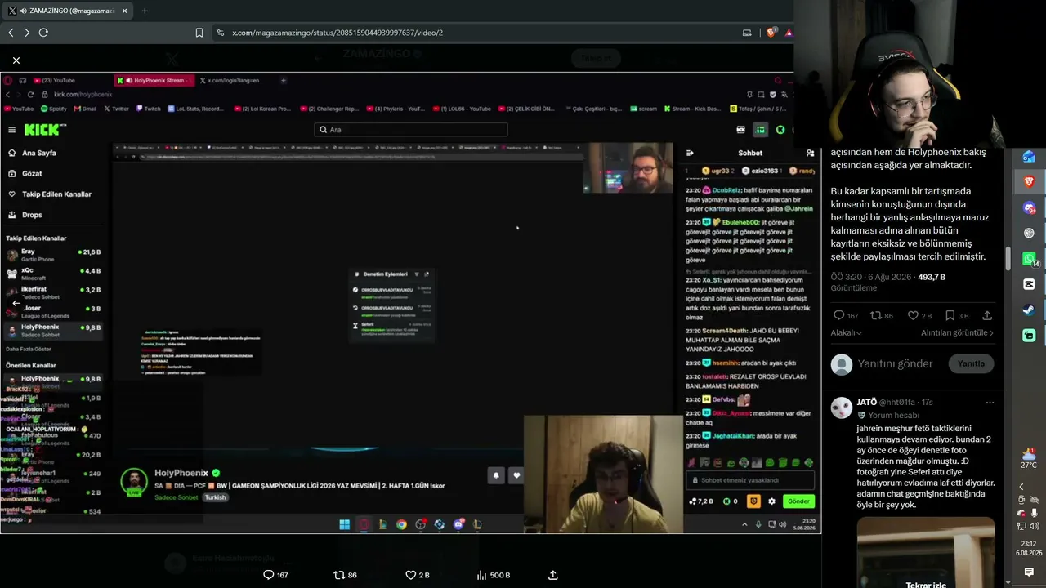The height and width of the screenshot is (588, 1046).
Task: Open the Alakalı sort dropdown
Action: [847, 332]
